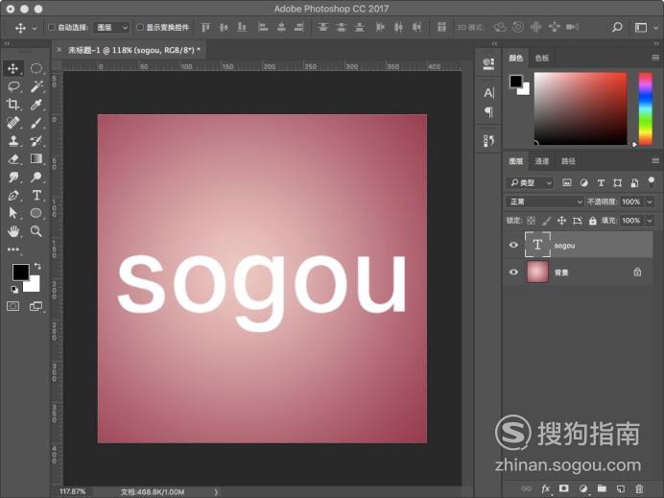Screen dimensions: 664x498
Task: Hide the background layer
Action: (513, 272)
